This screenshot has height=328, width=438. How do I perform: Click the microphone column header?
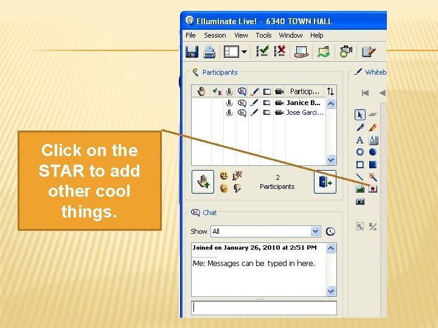click(229, 92)
